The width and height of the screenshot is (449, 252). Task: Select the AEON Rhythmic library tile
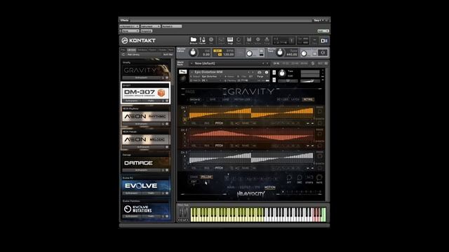point(145,116)
